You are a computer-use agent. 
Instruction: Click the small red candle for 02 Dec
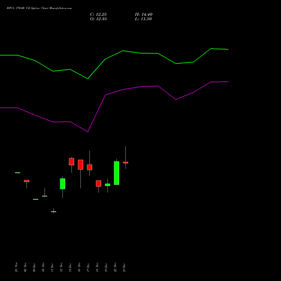coord(26,181)
